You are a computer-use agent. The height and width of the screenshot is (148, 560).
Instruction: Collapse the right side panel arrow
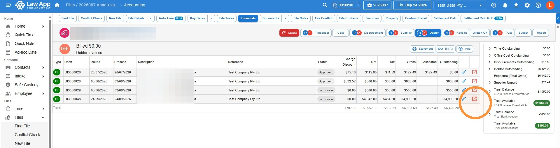coord(558,18)
